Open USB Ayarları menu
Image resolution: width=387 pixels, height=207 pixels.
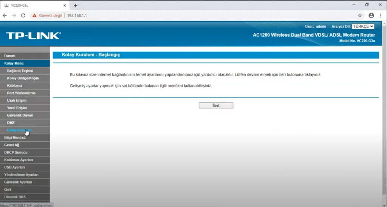pyautogui.click(x=25, y=167)
